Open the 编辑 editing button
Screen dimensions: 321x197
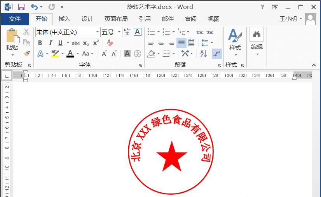coord(257,42)
